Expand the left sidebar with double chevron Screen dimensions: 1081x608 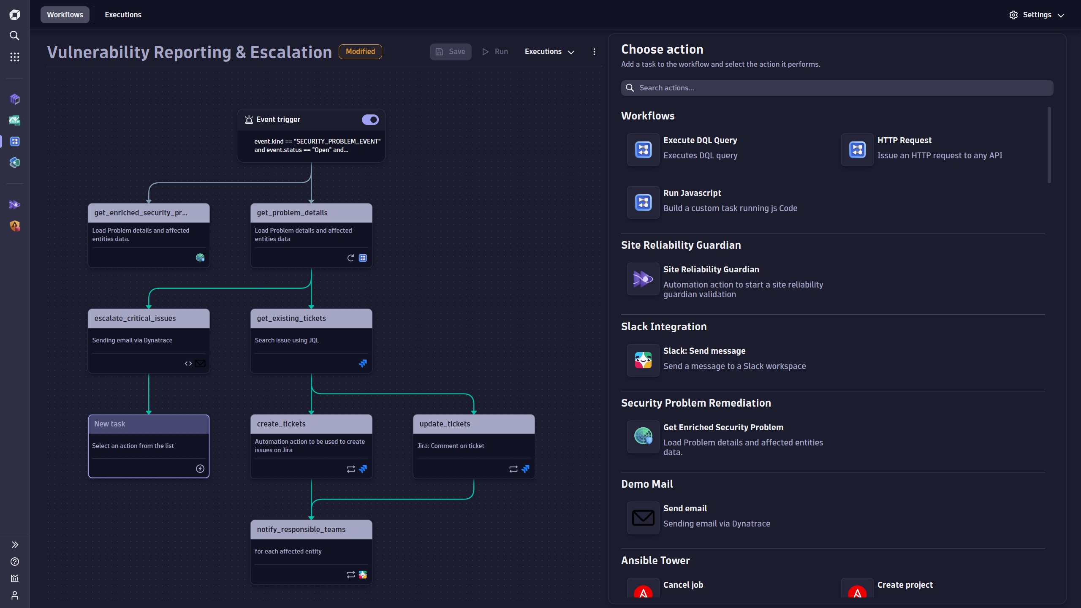click(x=14, y=545)
